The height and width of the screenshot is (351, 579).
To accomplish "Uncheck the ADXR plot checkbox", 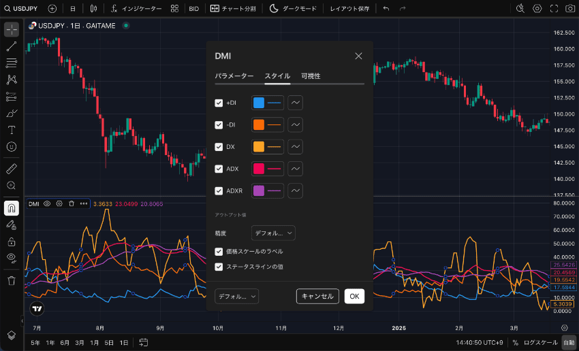I will [x=219, y=191].
